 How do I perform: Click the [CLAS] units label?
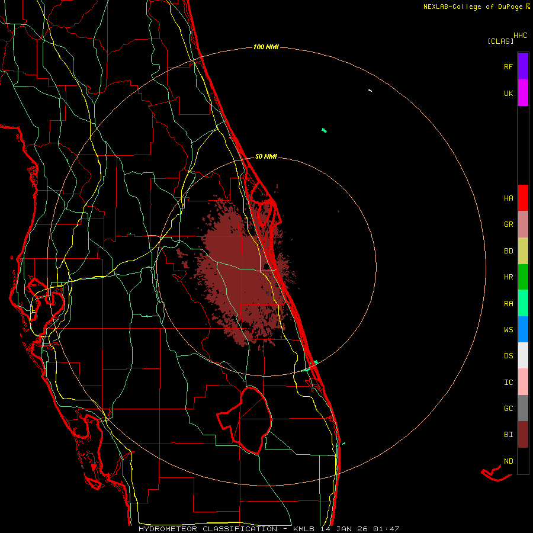pyautogui.click(x=500, y=41)
